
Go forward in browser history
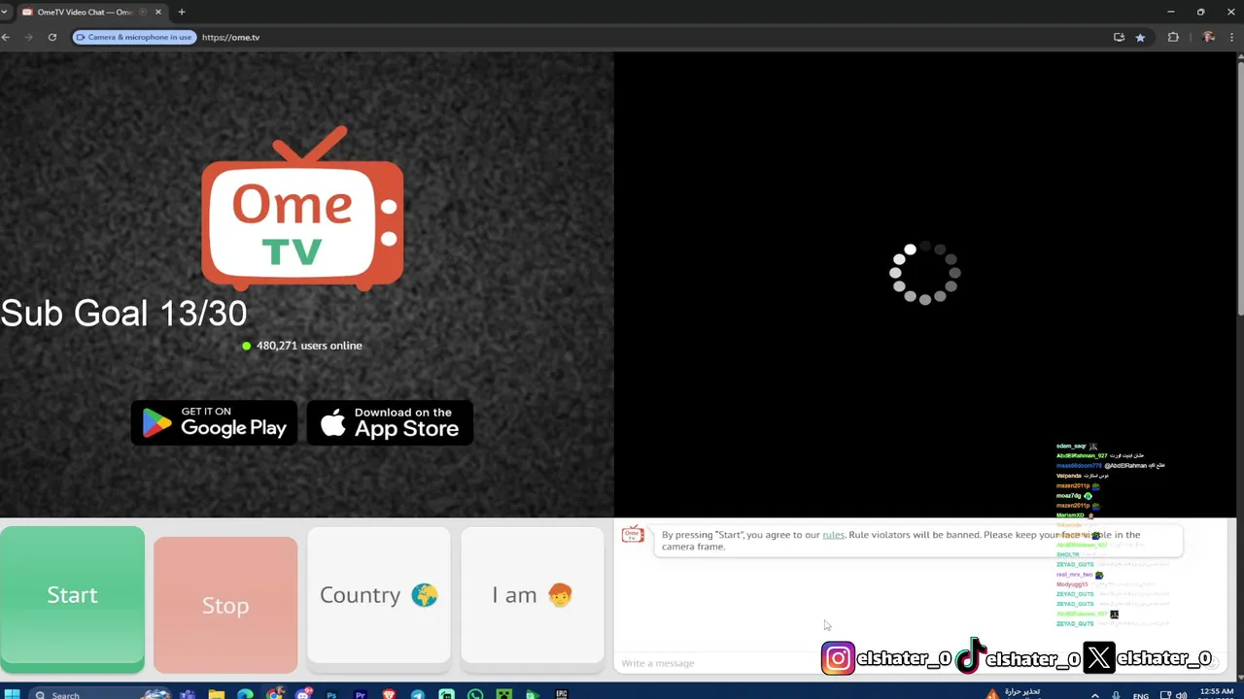pos(29,37)
